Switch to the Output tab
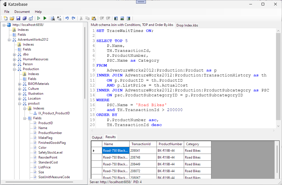Screen dimensions: 282x185 point(97,138)
